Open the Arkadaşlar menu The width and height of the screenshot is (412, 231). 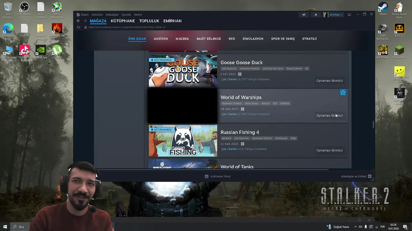coord(112,14)
